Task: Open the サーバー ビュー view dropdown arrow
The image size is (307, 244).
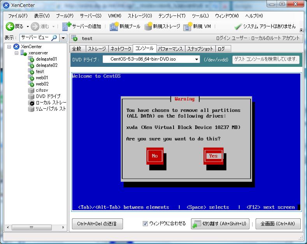Action: coord(63,38)
